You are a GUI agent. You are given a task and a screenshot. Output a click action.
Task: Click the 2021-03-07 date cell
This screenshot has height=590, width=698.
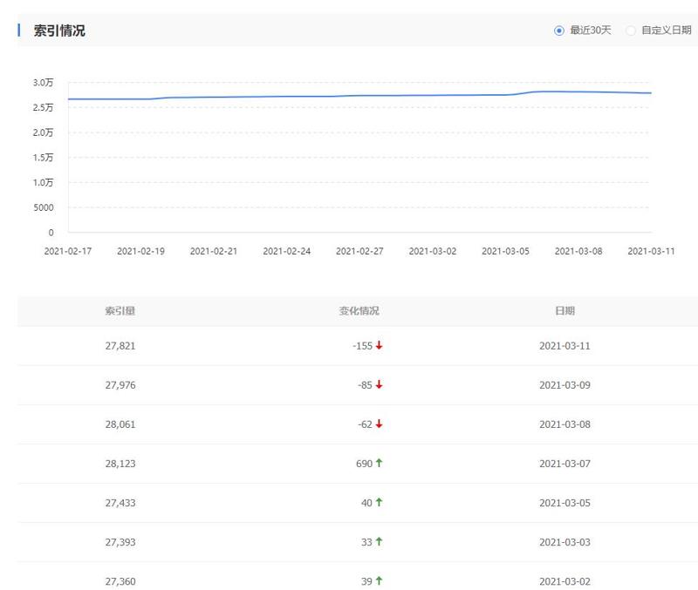(565, 464)
